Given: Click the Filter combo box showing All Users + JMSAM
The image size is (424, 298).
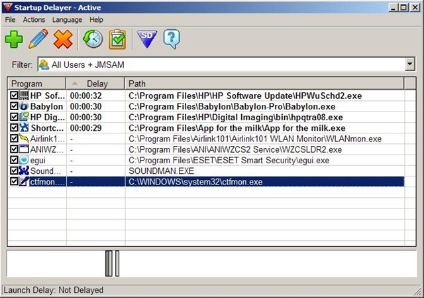Looking at the screenshot, I should pos(226,64).
